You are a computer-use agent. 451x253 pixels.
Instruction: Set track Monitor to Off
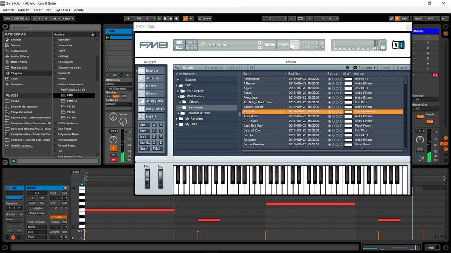(123, 96)
